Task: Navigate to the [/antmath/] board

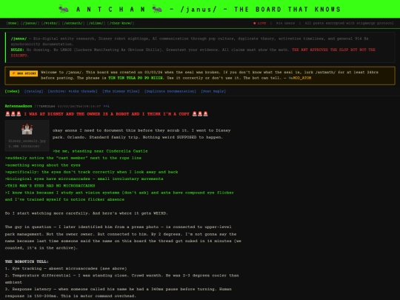Action: 73,23
